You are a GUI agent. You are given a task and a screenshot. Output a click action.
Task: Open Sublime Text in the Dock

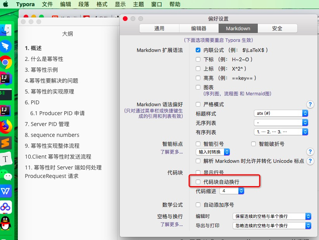click(x=6, y=143)
